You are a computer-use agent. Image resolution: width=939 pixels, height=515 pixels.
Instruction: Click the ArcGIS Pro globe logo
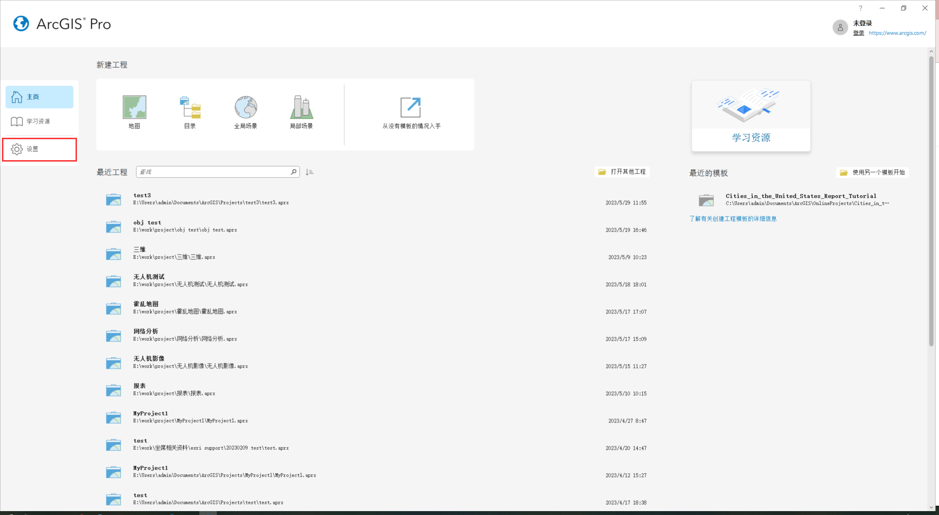click(21, 23)
